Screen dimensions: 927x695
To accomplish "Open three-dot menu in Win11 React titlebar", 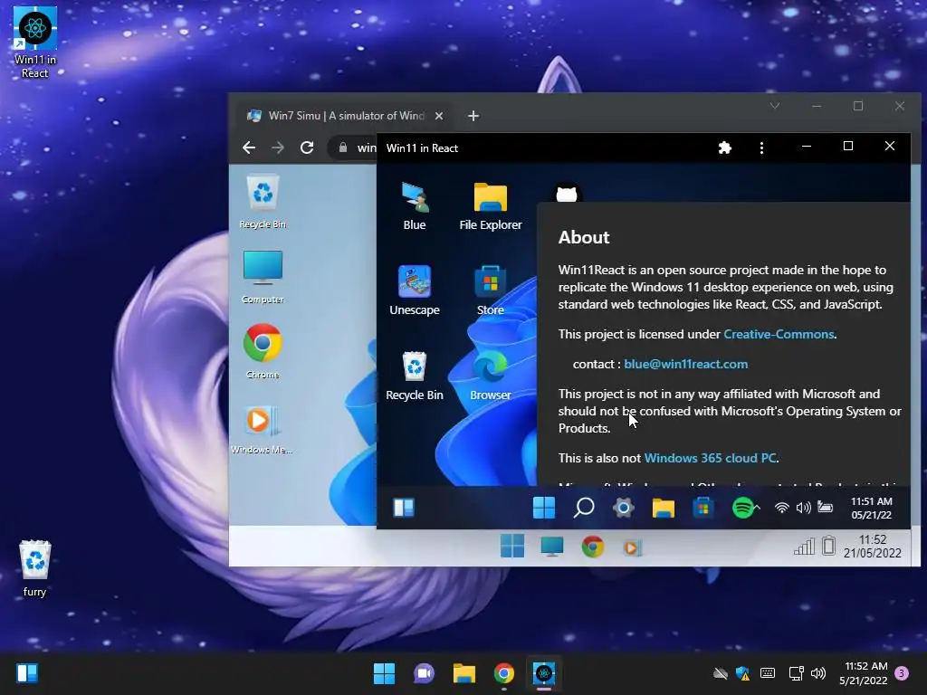I will tap(761, 148).
